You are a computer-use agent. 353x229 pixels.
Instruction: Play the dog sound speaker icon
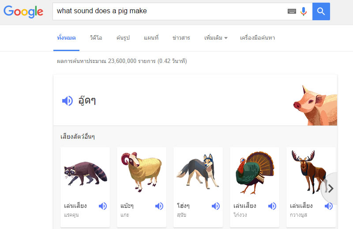216,206
